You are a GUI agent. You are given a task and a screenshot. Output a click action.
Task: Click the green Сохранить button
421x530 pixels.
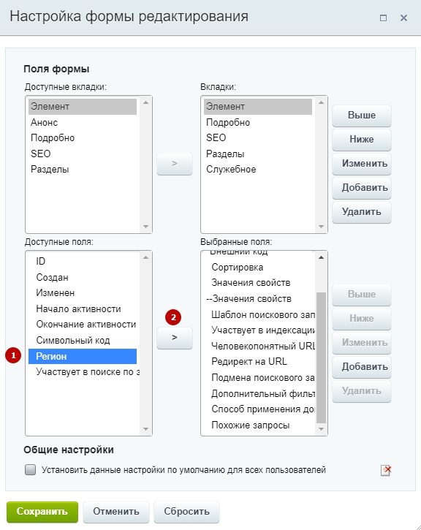click(42, 512)
